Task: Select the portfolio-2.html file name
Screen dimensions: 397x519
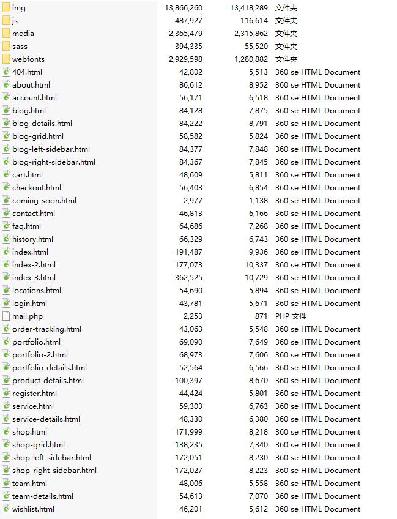Action: 40,355
